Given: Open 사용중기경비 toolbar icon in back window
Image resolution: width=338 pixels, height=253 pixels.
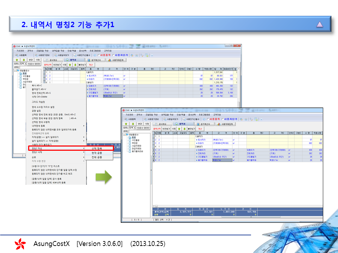Looking at the screenshot, I should [36, 55].
